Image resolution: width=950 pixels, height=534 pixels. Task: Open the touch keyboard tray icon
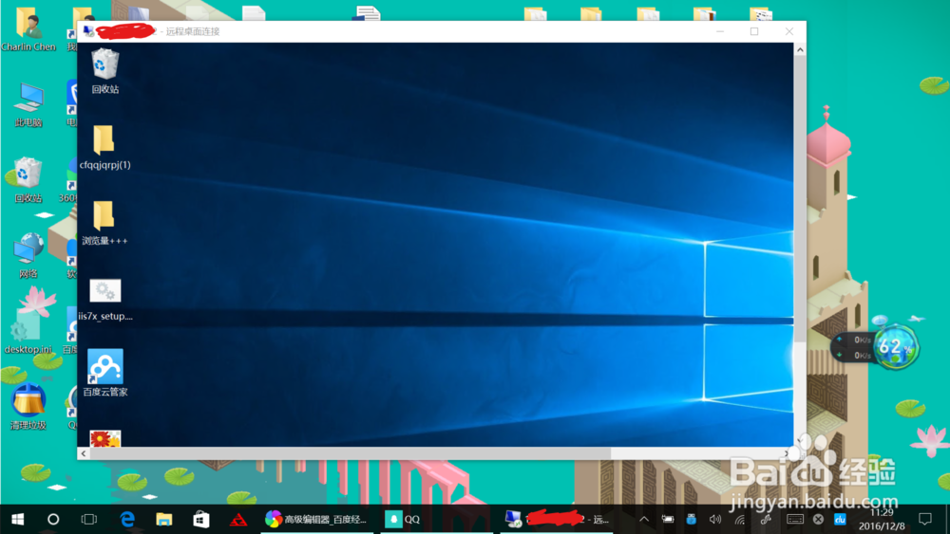point(795,519)
